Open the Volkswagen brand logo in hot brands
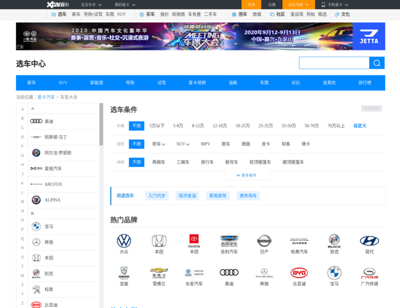 pyautogui.click(x=124, y=241)
